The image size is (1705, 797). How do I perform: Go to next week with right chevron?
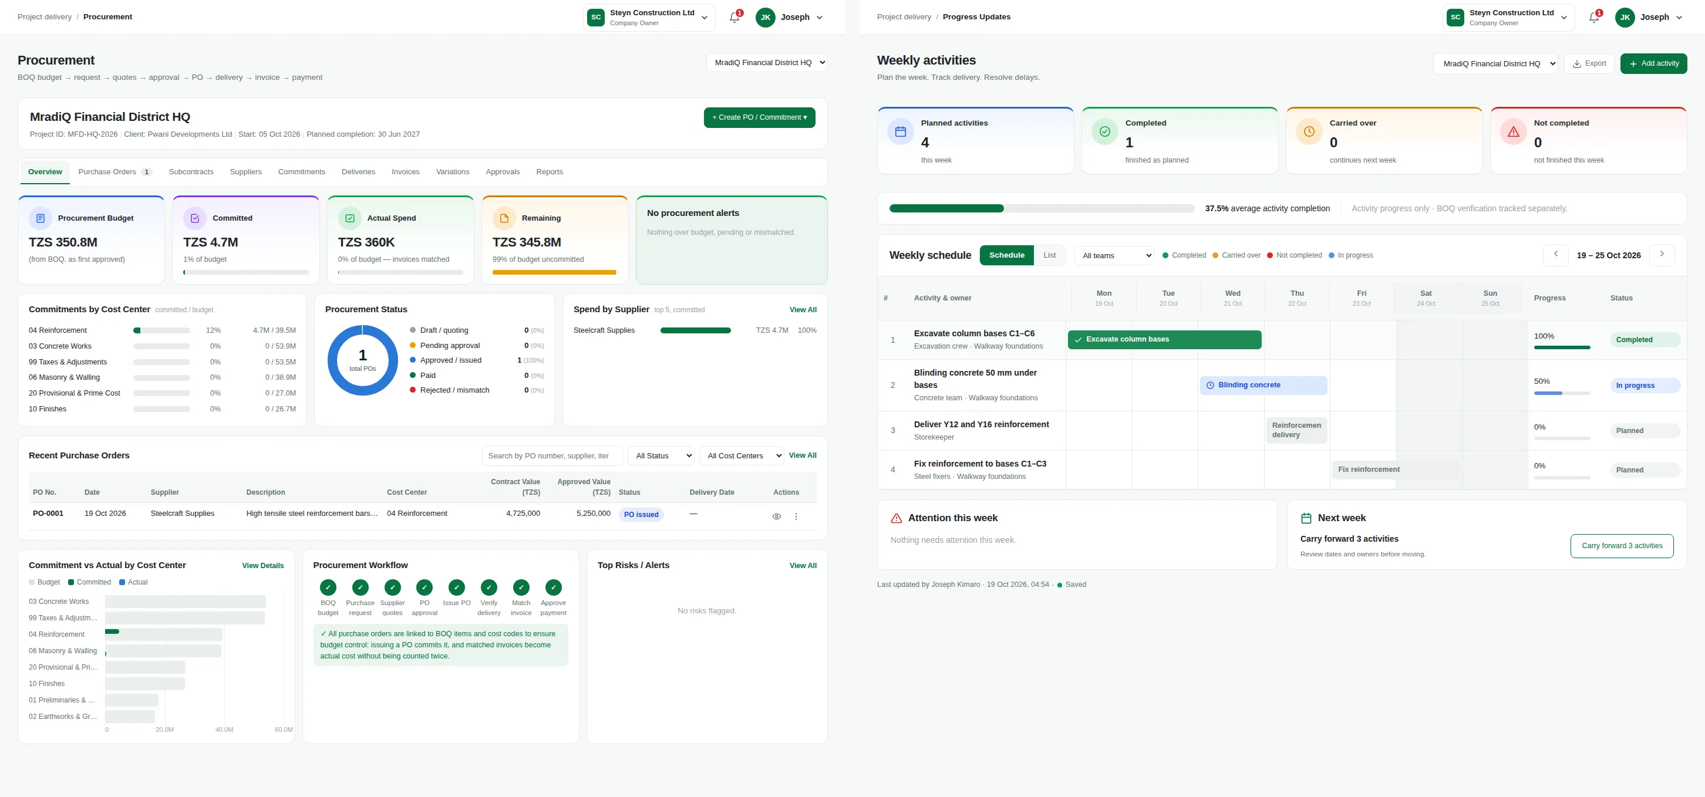point(1662,255)
